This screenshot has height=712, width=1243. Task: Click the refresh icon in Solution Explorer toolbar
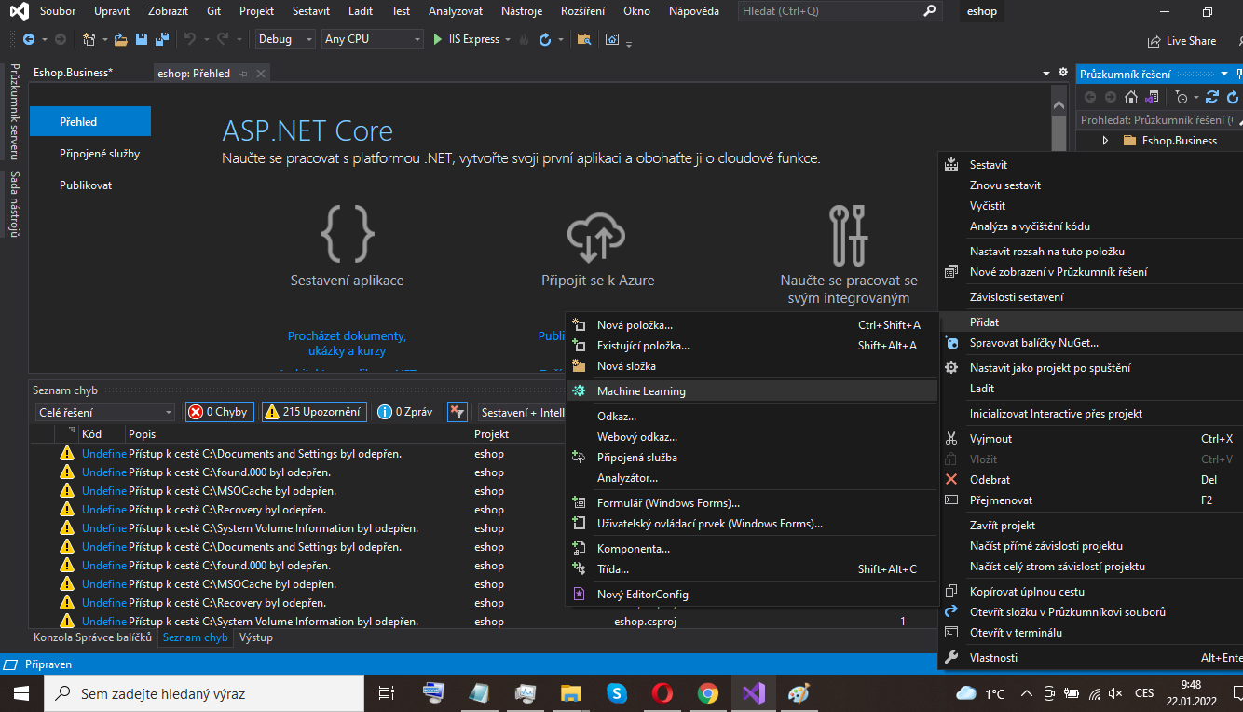(1233, 97)
